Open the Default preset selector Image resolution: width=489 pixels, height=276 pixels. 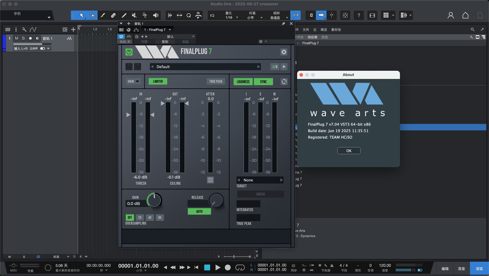(205, 67)
